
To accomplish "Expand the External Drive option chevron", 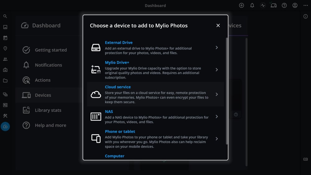I will tap(216, 48).
